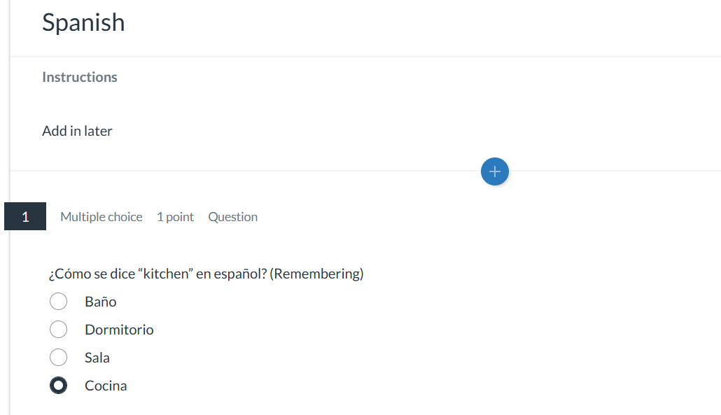Click the Question label in header
This screenshot has width=721, height=415.
232,217
